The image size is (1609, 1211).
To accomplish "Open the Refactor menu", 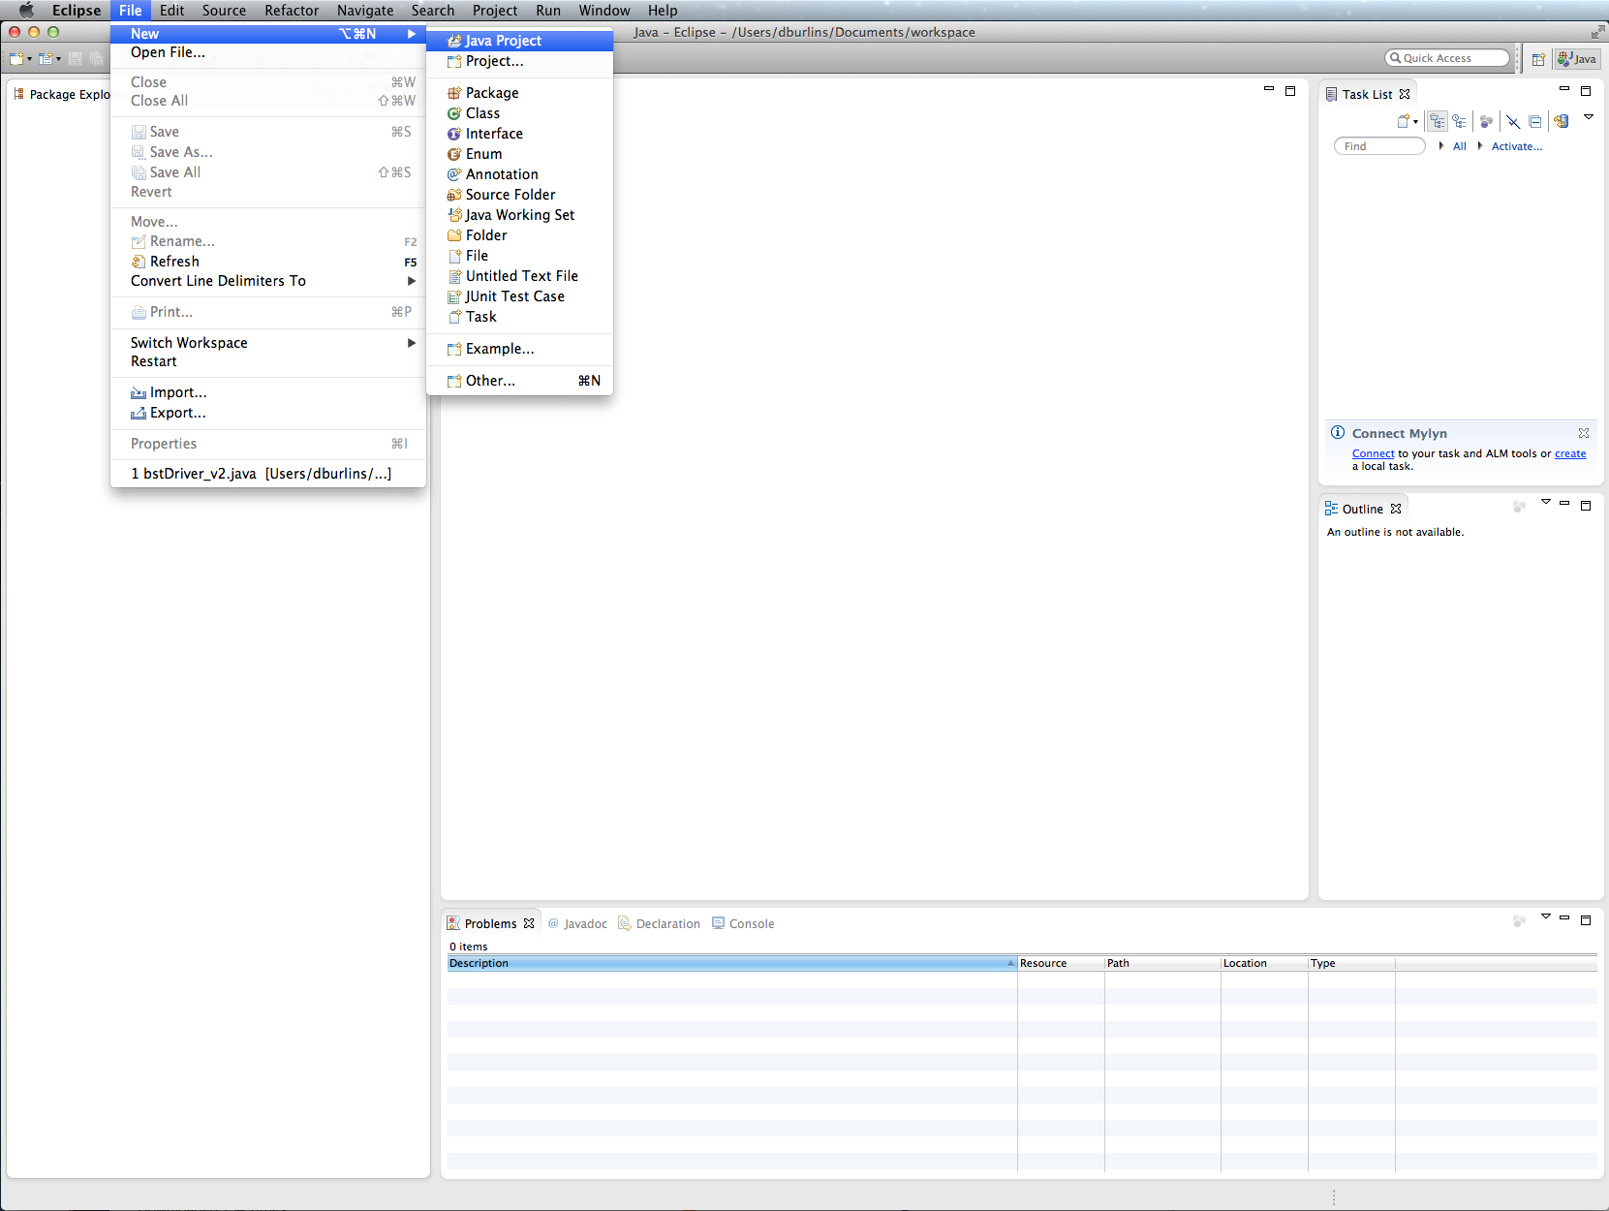I will click(x=292, y=11).
